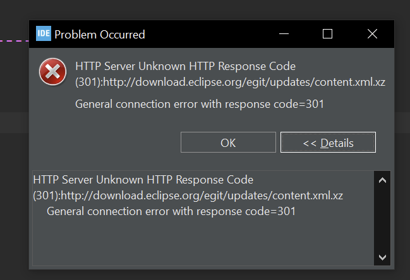Viewport: 410px width, 280px height.
Task: Click the URL line in details area
Action: pos(188,196)
